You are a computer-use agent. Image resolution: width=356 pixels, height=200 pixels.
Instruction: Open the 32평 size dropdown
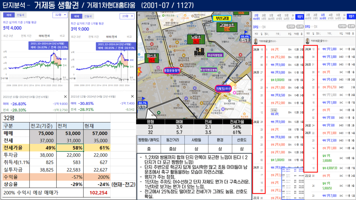tap(60, 15)
